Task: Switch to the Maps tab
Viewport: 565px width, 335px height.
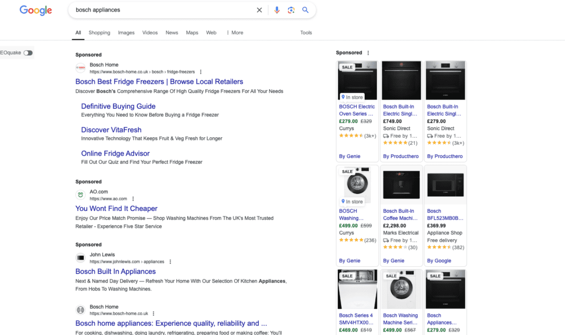Action: point(192,33)
